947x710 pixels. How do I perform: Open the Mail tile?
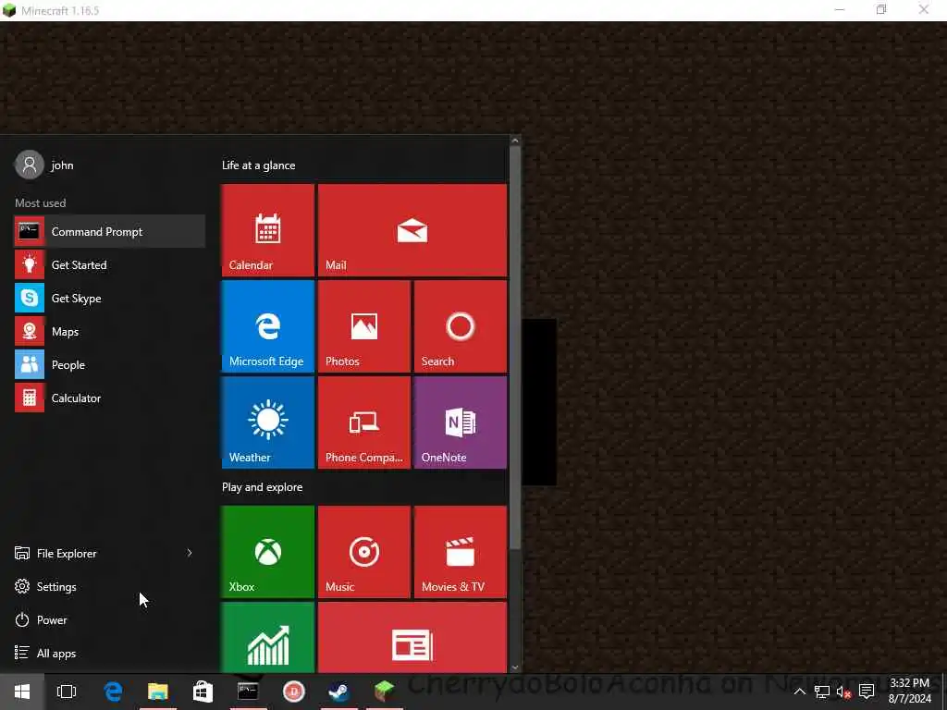412,230
